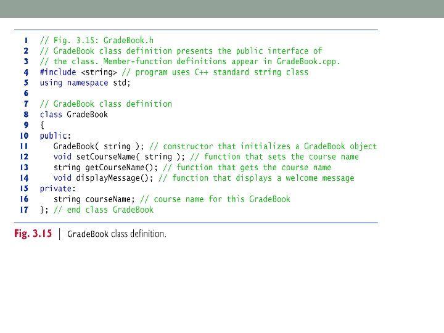Click the caption 'GradeBook class definition.'

[117, 234]
